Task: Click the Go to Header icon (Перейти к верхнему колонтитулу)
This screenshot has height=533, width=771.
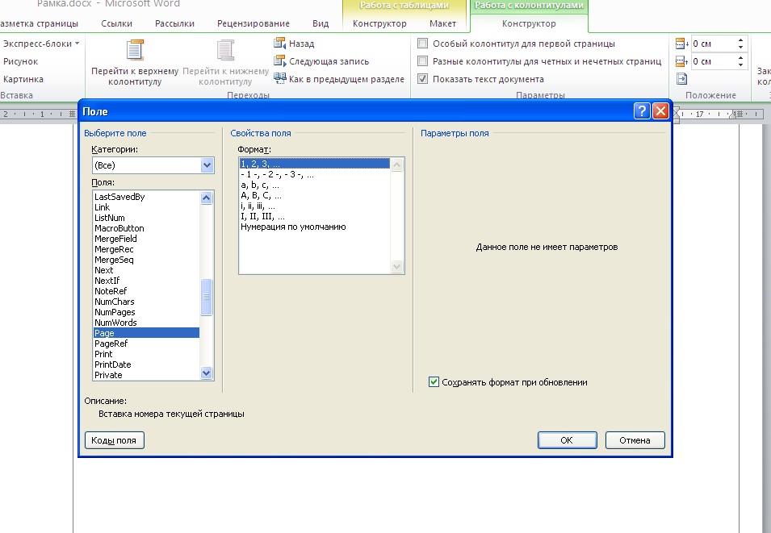Action: coord(135,51)
